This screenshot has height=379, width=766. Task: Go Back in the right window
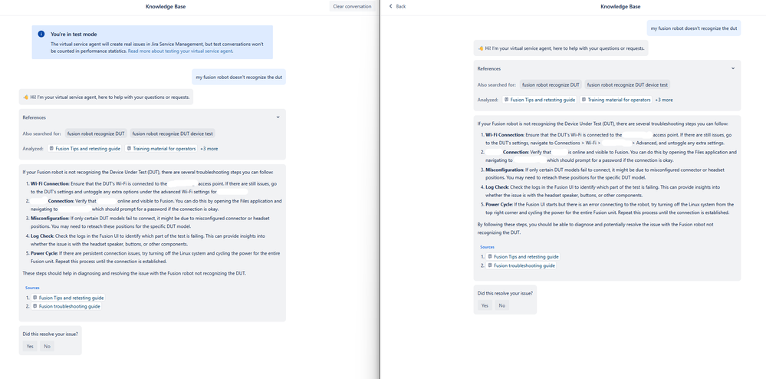coord(398,6)
